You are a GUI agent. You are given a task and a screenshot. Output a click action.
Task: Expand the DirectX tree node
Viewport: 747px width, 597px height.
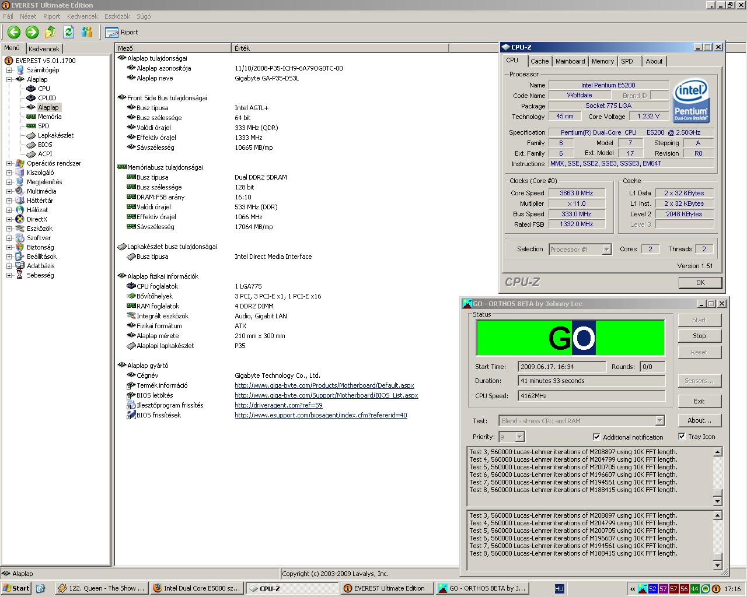(x=9, y=219)
